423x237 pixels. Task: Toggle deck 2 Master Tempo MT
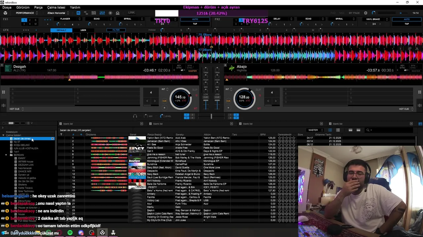259,108
